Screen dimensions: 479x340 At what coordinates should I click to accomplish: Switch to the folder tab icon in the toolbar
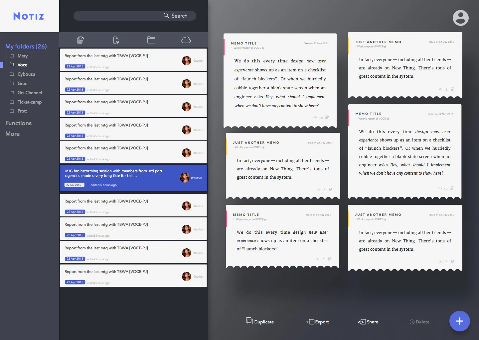pyautogui.click(x=151, y=40)
